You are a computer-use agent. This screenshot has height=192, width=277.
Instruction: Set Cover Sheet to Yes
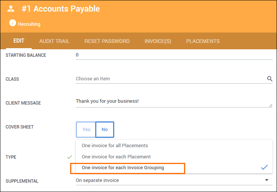[86, 130]
